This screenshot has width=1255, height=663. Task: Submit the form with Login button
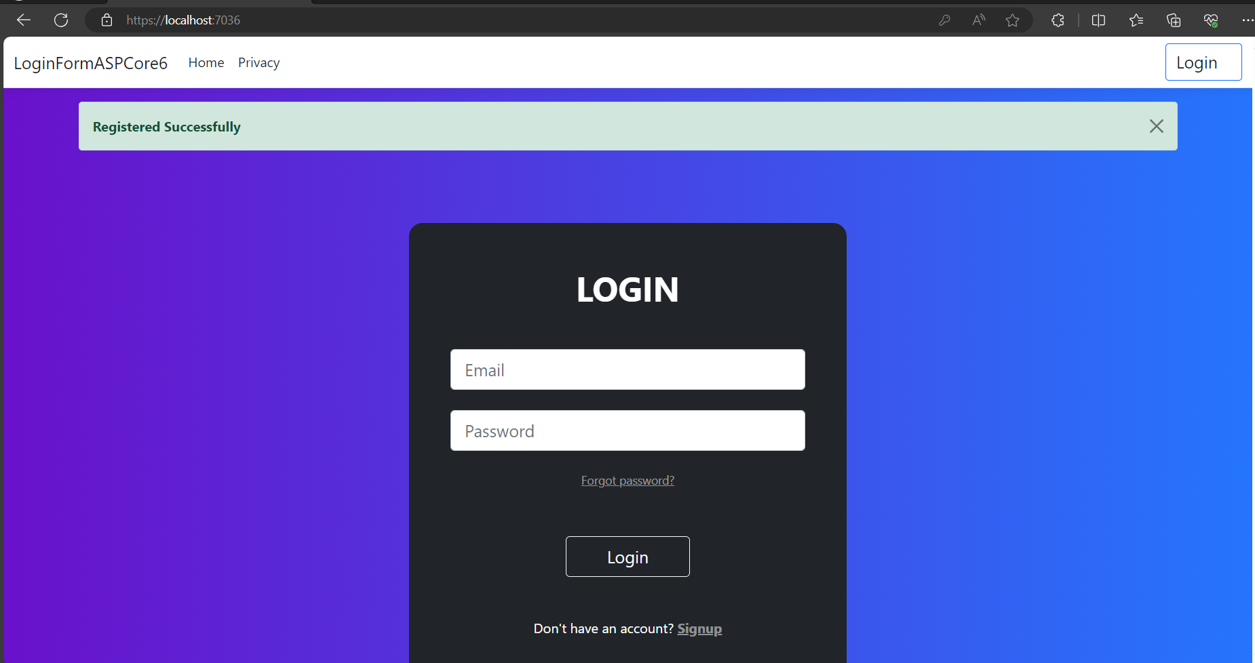click(x=627, y=557)
